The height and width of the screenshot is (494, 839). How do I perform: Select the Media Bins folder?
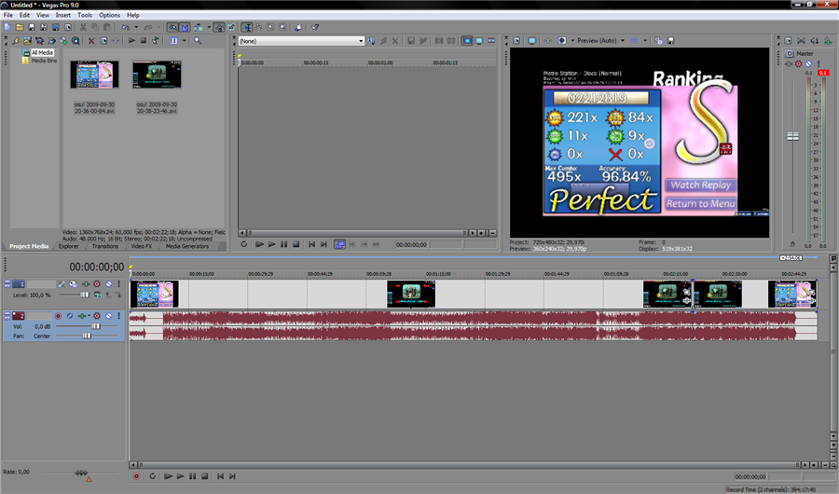click(43, 61)
